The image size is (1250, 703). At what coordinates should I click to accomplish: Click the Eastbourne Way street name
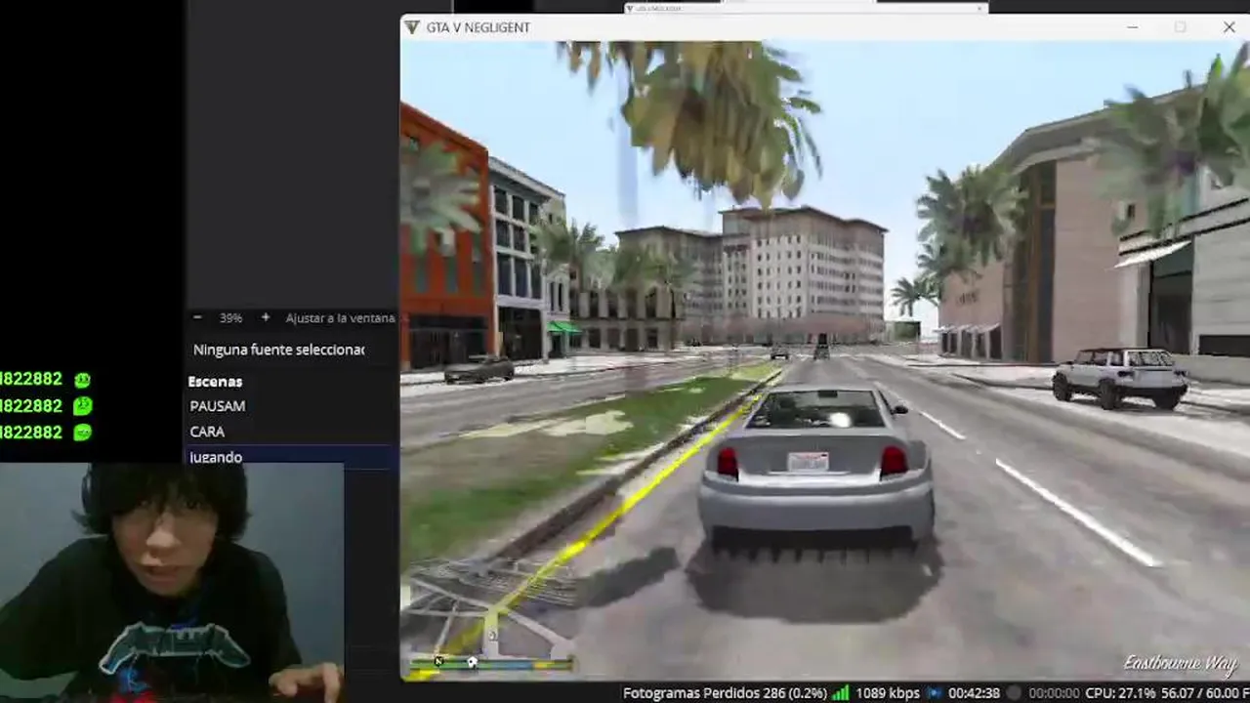pyautogui.click(x=1181, y=662)
